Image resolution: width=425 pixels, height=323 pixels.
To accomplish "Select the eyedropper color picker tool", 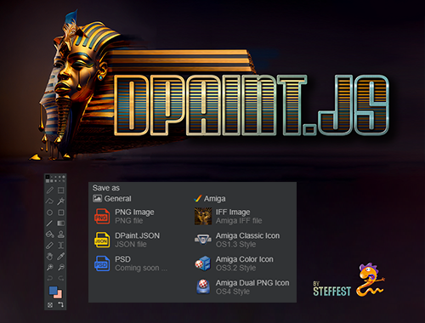I will [x=61, y=256].
